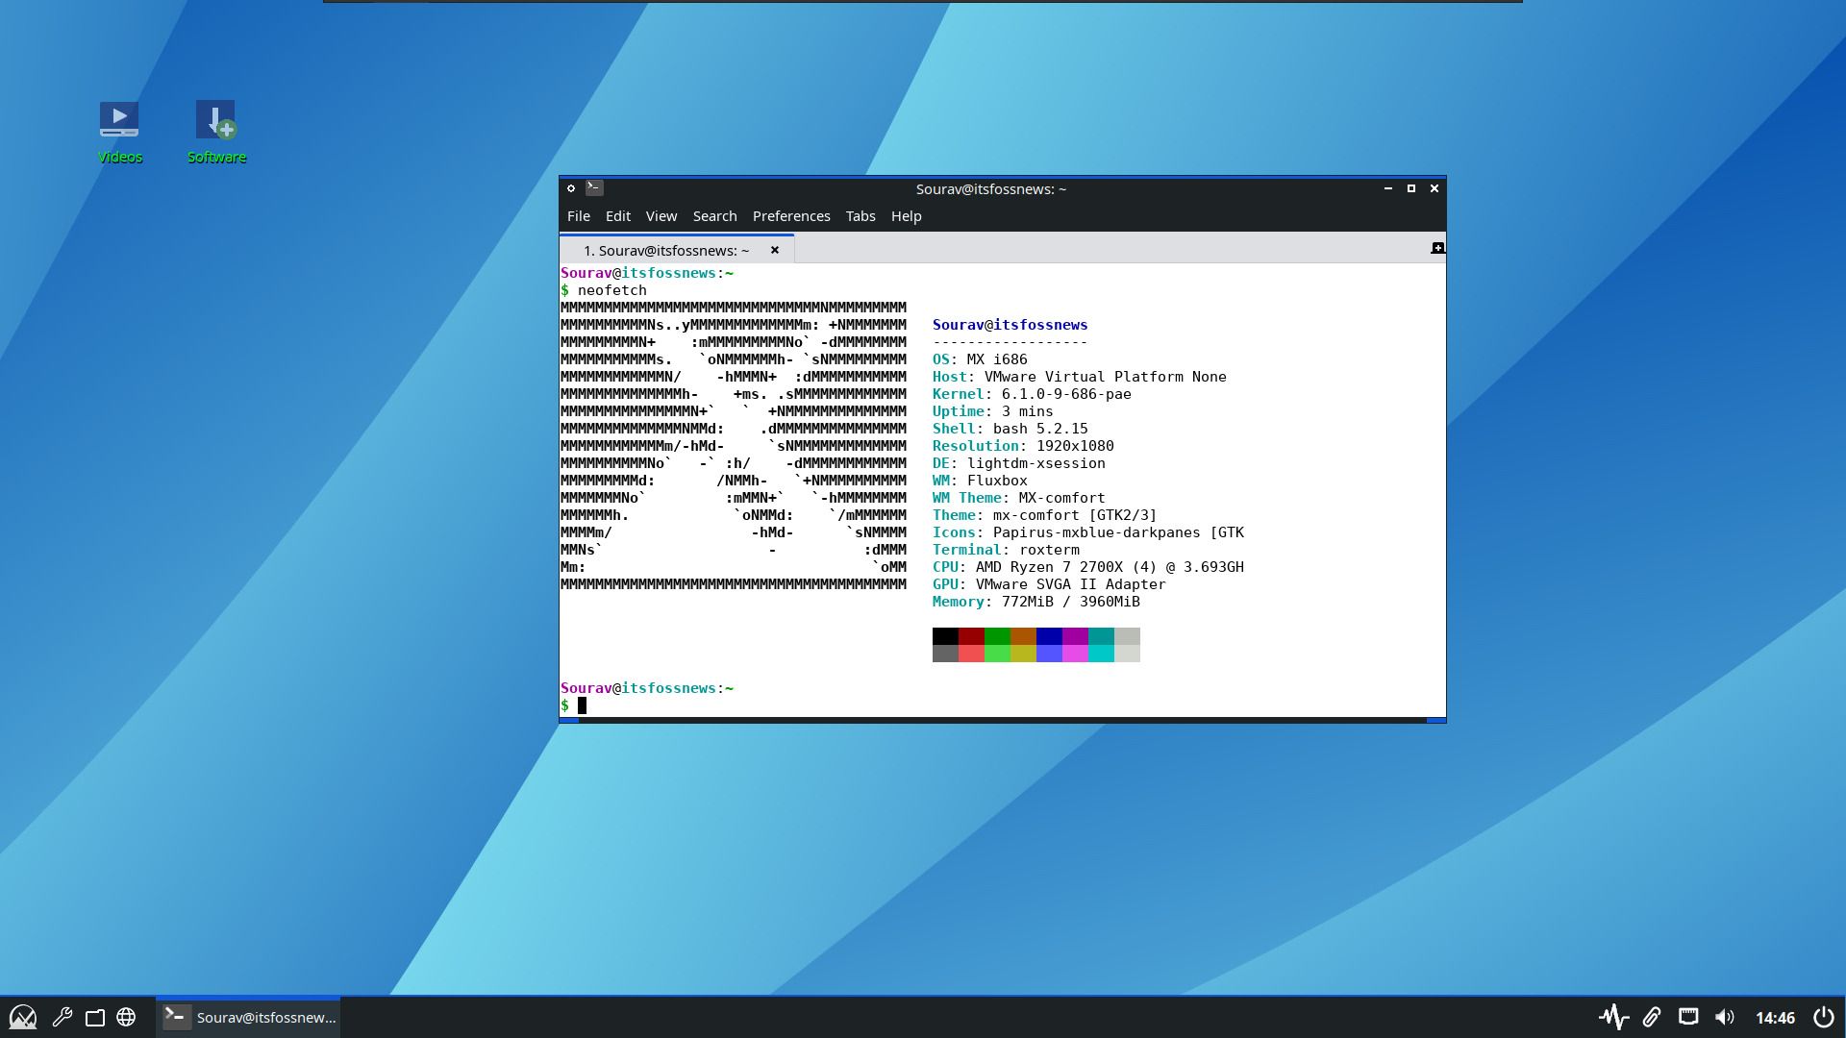
Task: Click the dark red color block
Action: click(971, 636)
